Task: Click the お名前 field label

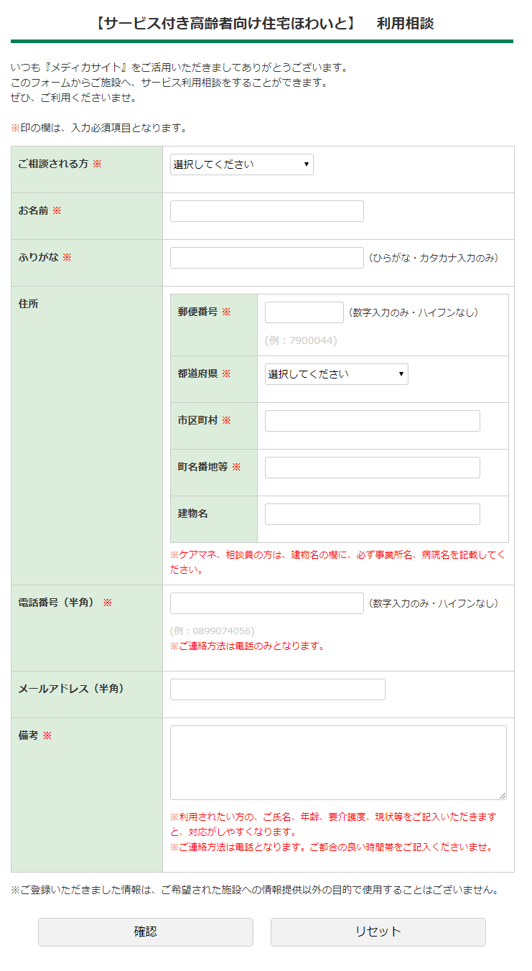Action: tap(34, 211)
